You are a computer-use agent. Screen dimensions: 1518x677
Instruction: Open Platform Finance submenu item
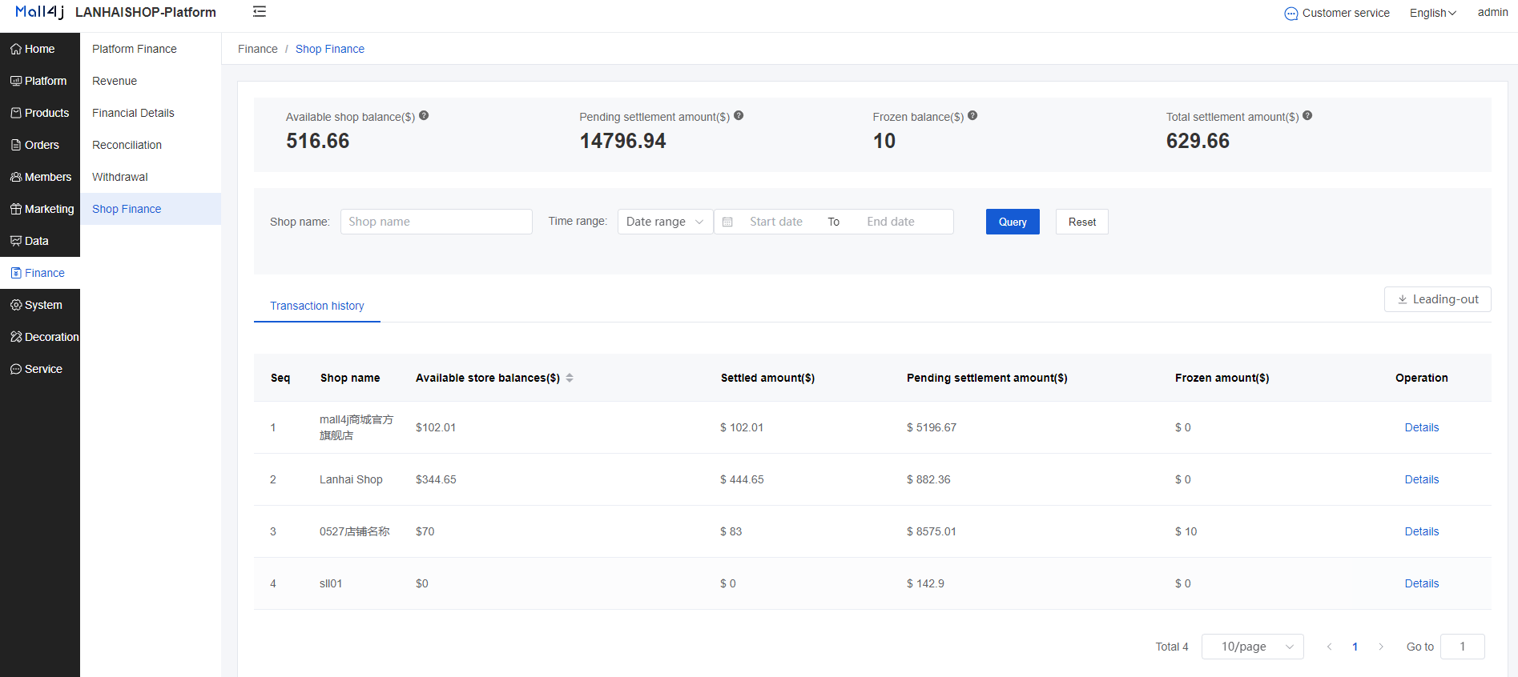151,49
